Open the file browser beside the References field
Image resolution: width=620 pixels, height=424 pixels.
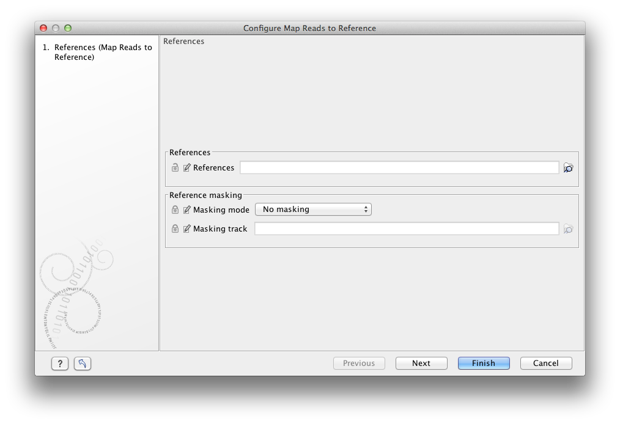click(568, 167)
